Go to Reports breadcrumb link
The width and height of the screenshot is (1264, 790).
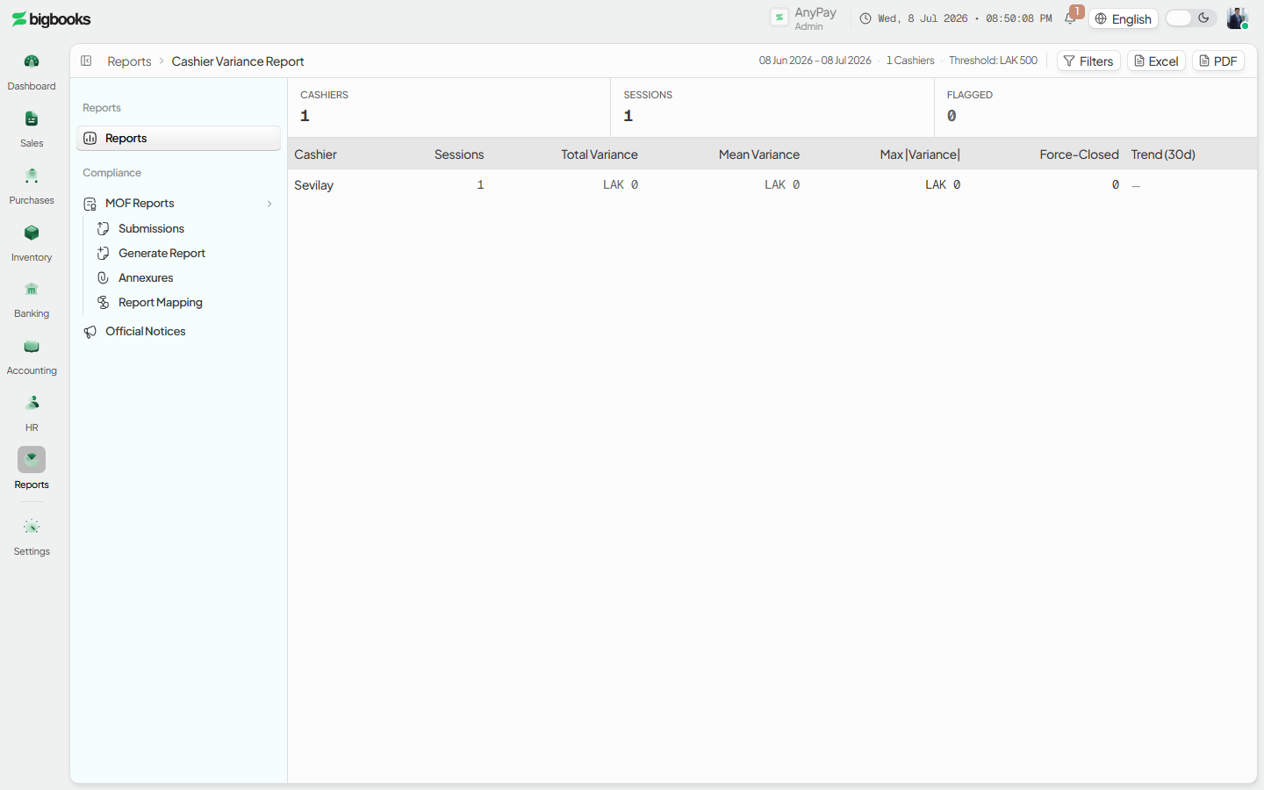(x=129, y=61)
